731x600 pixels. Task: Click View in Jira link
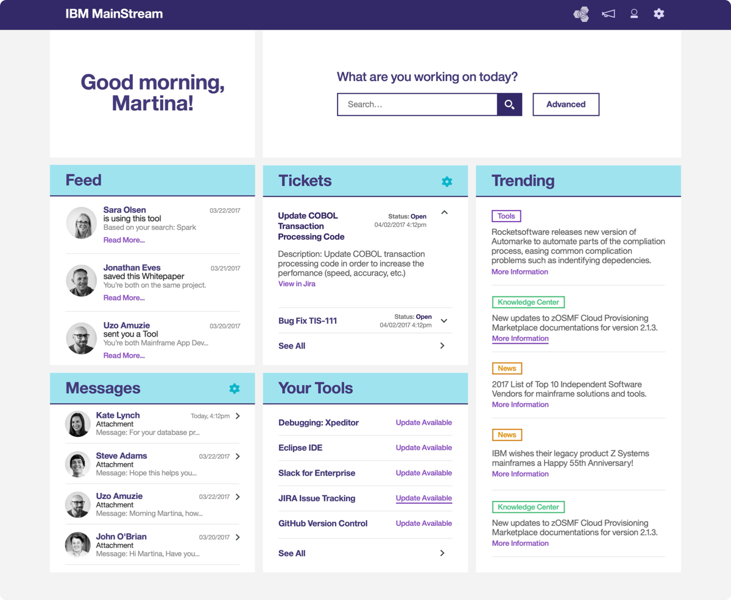tap(297, 284)
